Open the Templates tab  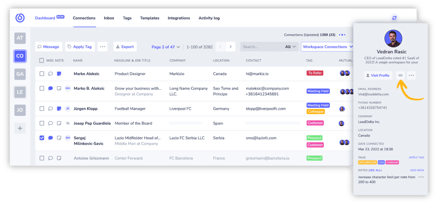tap(150, 18)
